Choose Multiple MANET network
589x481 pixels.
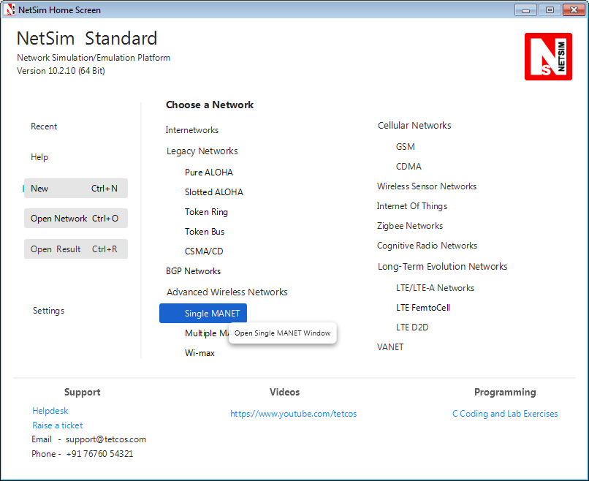(x=207, y=333)
